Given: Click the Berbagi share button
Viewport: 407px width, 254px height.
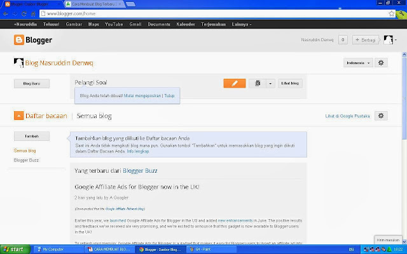Looking at the screenshot, I should tap(365, 39).
